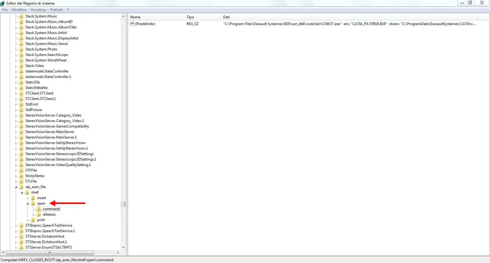490x263 pixels.
Task: Click the folder icon of STSServer.EnumSTSALTINFO
Action: pos(21,247)
